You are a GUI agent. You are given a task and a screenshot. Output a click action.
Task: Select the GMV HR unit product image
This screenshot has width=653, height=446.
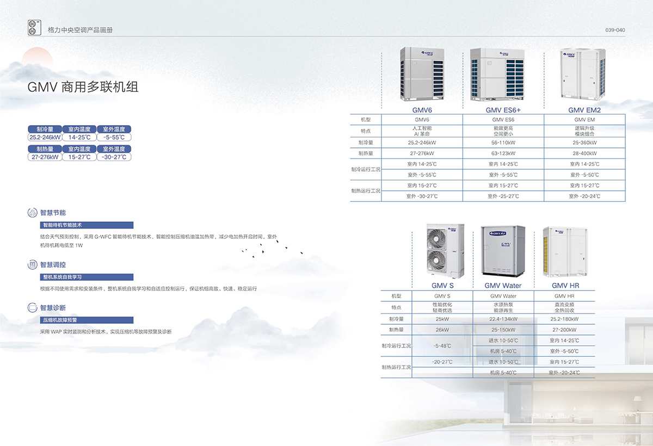click(x=565, y=252)
